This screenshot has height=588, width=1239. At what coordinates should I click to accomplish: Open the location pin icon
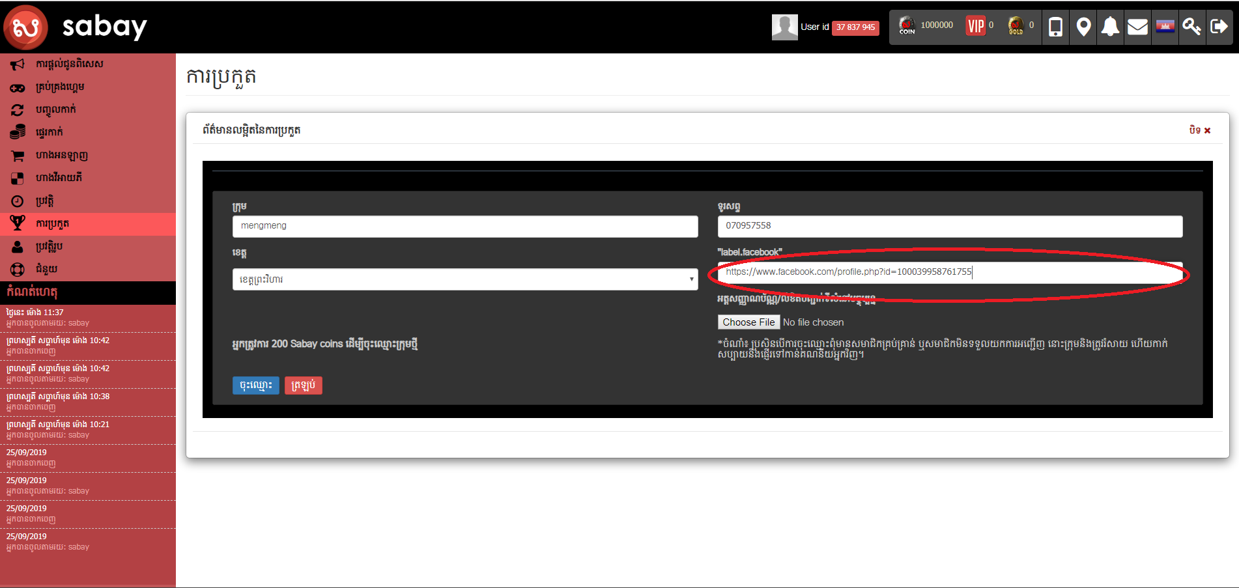click(x=1083, y=27)
